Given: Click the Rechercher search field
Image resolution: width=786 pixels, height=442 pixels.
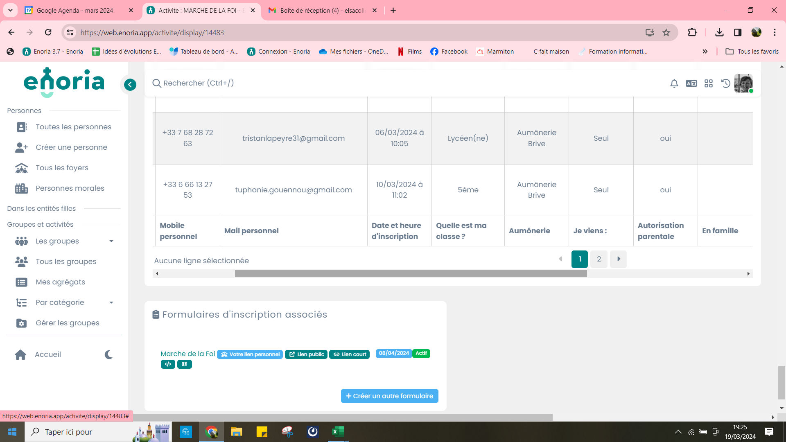Looking at the screenshot, I should 199,83.
